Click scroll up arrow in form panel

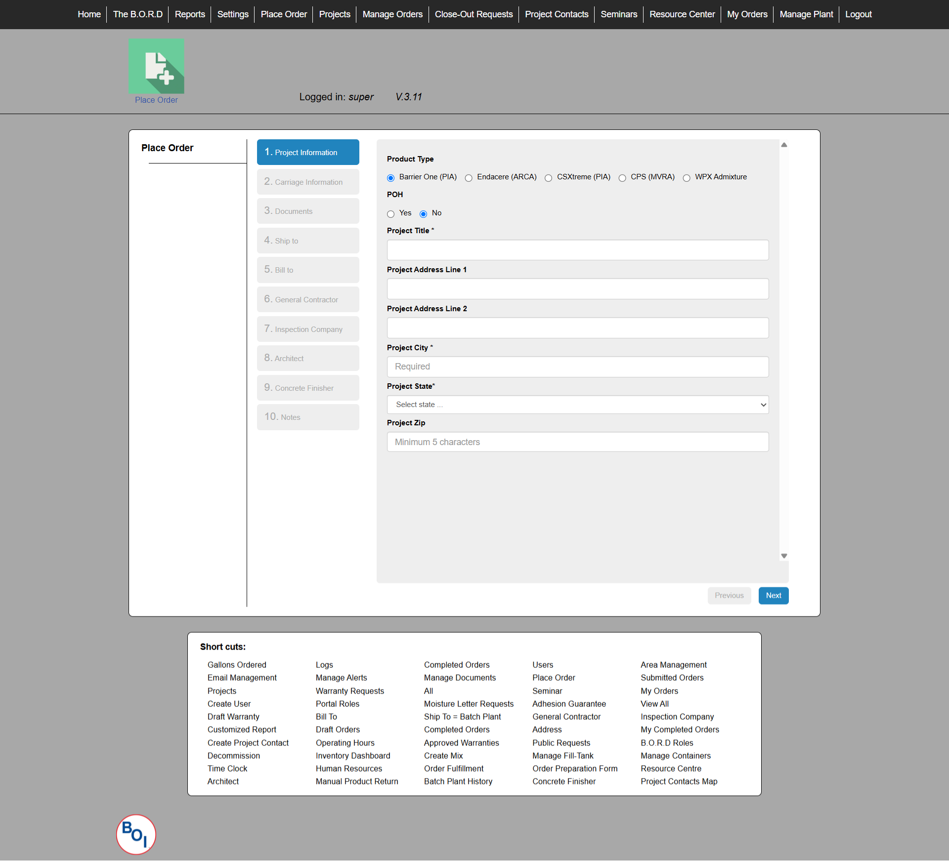tap(784, 145)
